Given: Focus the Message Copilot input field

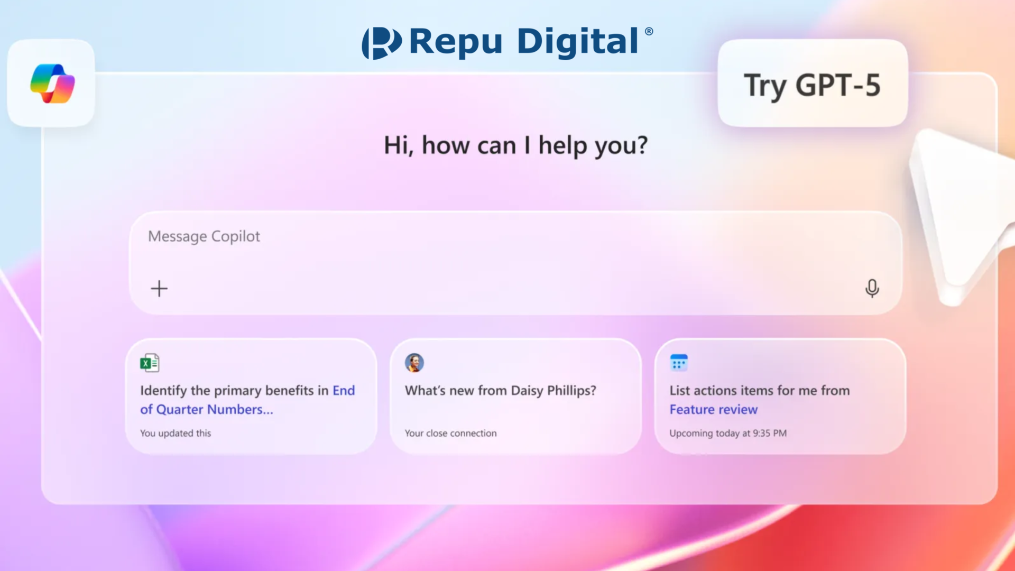Looking at the screenshot, I should (515, 263).
